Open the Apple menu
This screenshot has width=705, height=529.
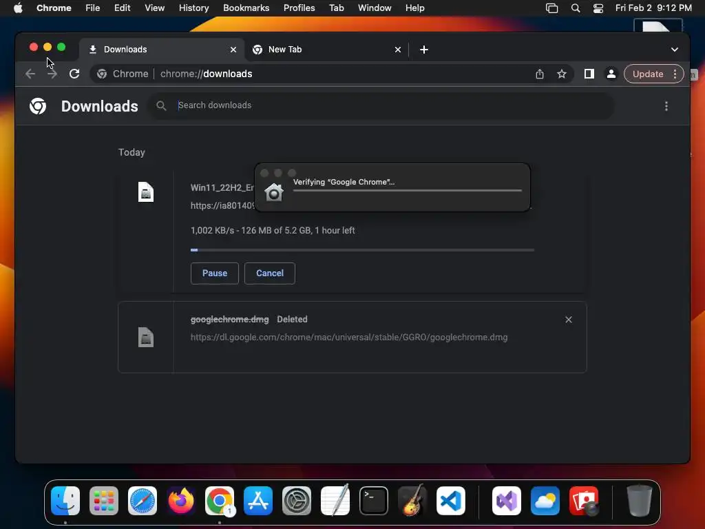pos(18,8)
